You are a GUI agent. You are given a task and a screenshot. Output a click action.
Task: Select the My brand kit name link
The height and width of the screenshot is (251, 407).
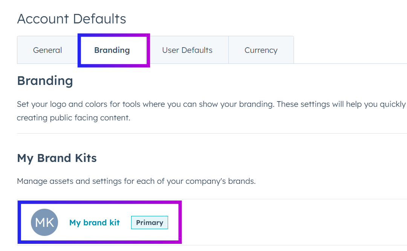(94, 222)
